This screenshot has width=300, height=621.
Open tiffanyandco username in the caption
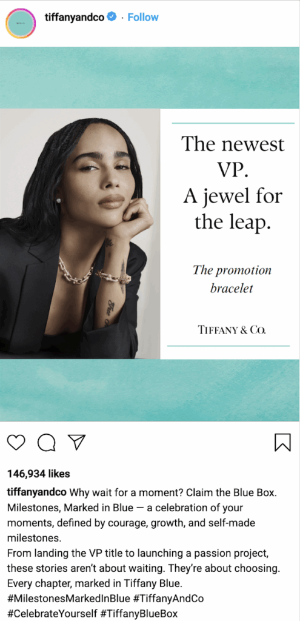click(x=37, y=494)
